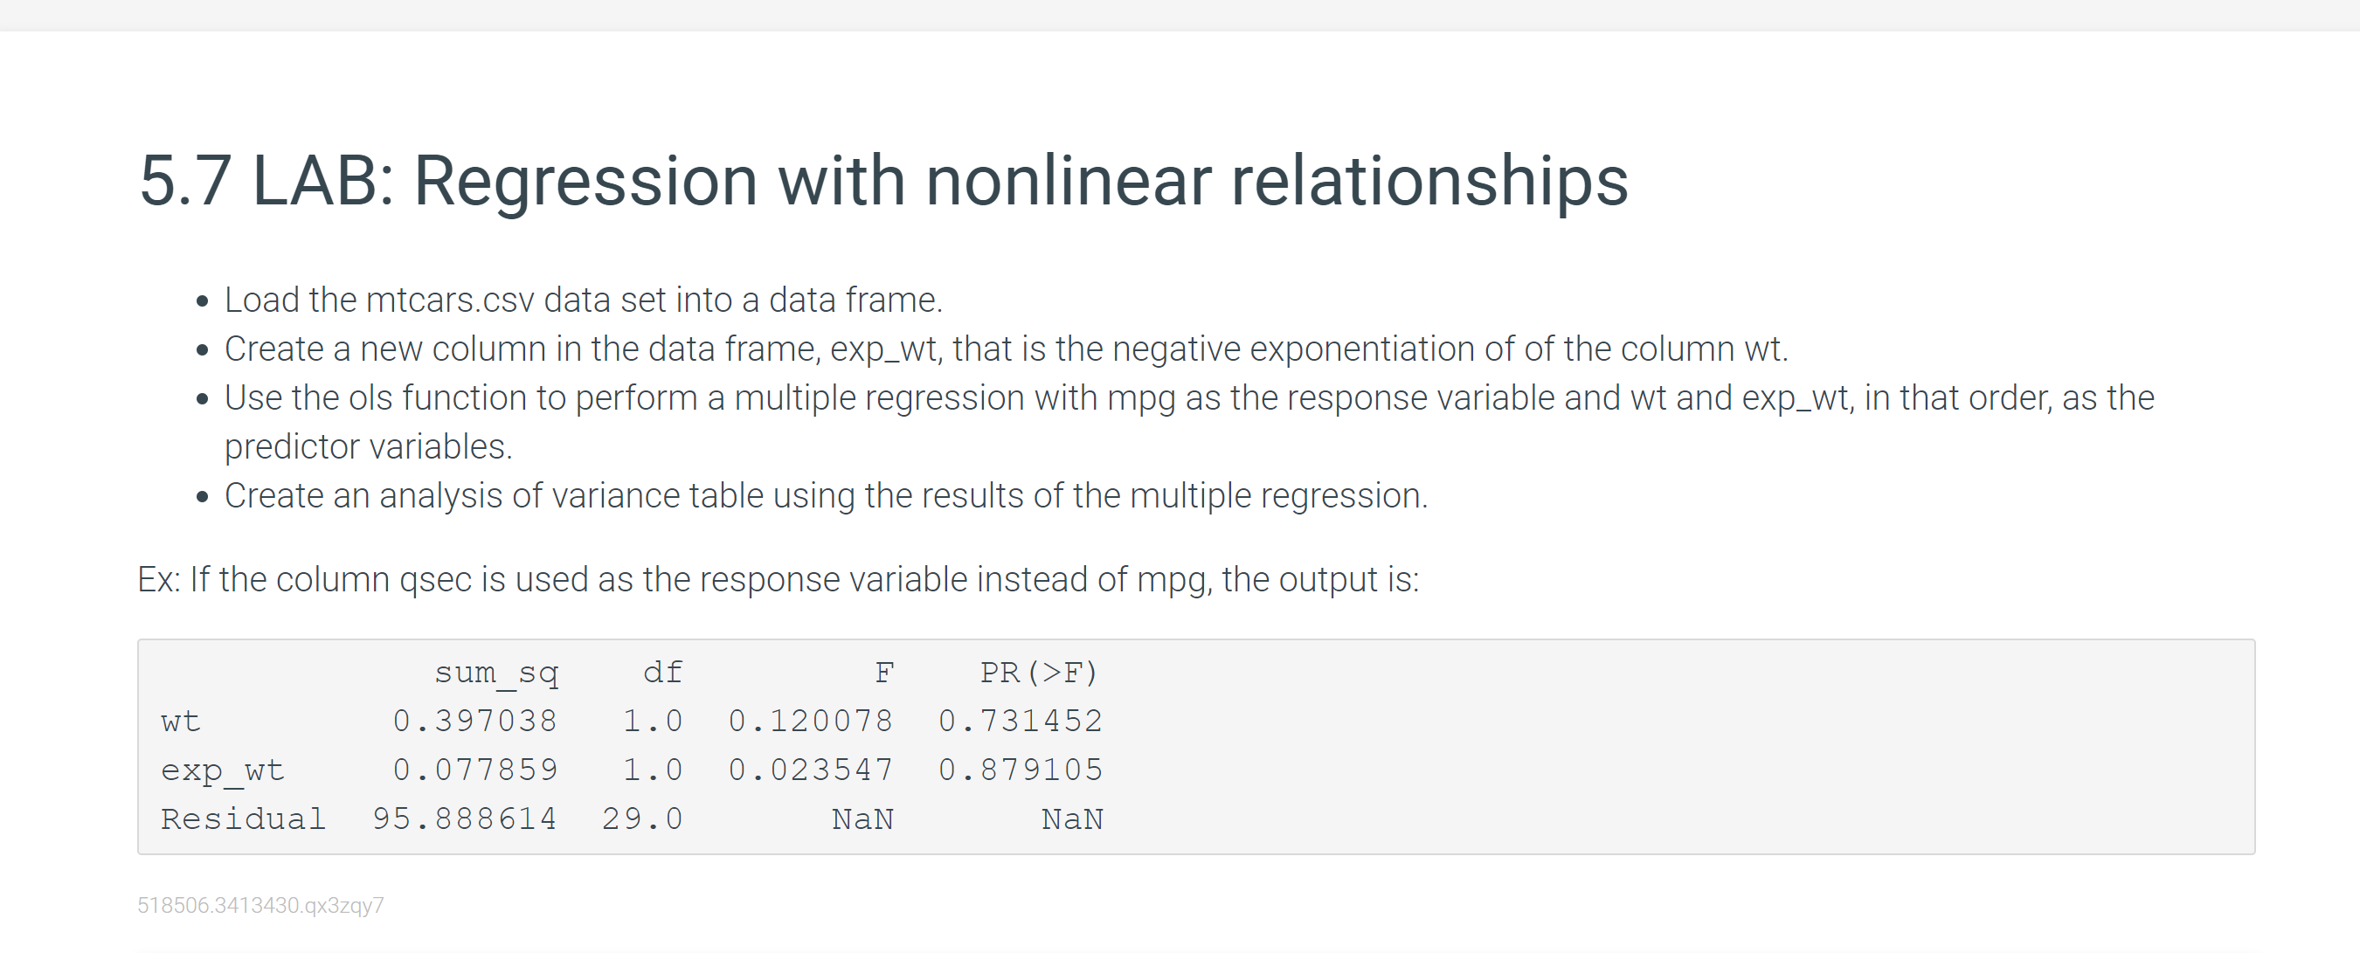Click the 'Residual' row label in output

243,818
